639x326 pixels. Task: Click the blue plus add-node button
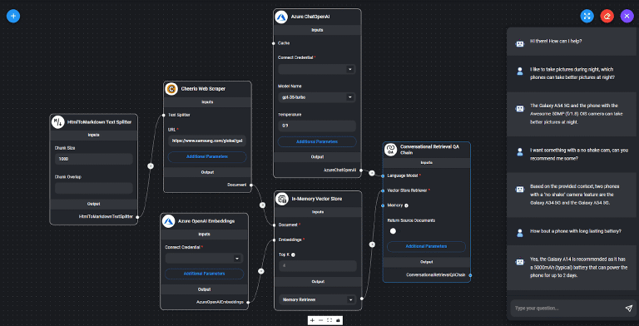point(13,16)
